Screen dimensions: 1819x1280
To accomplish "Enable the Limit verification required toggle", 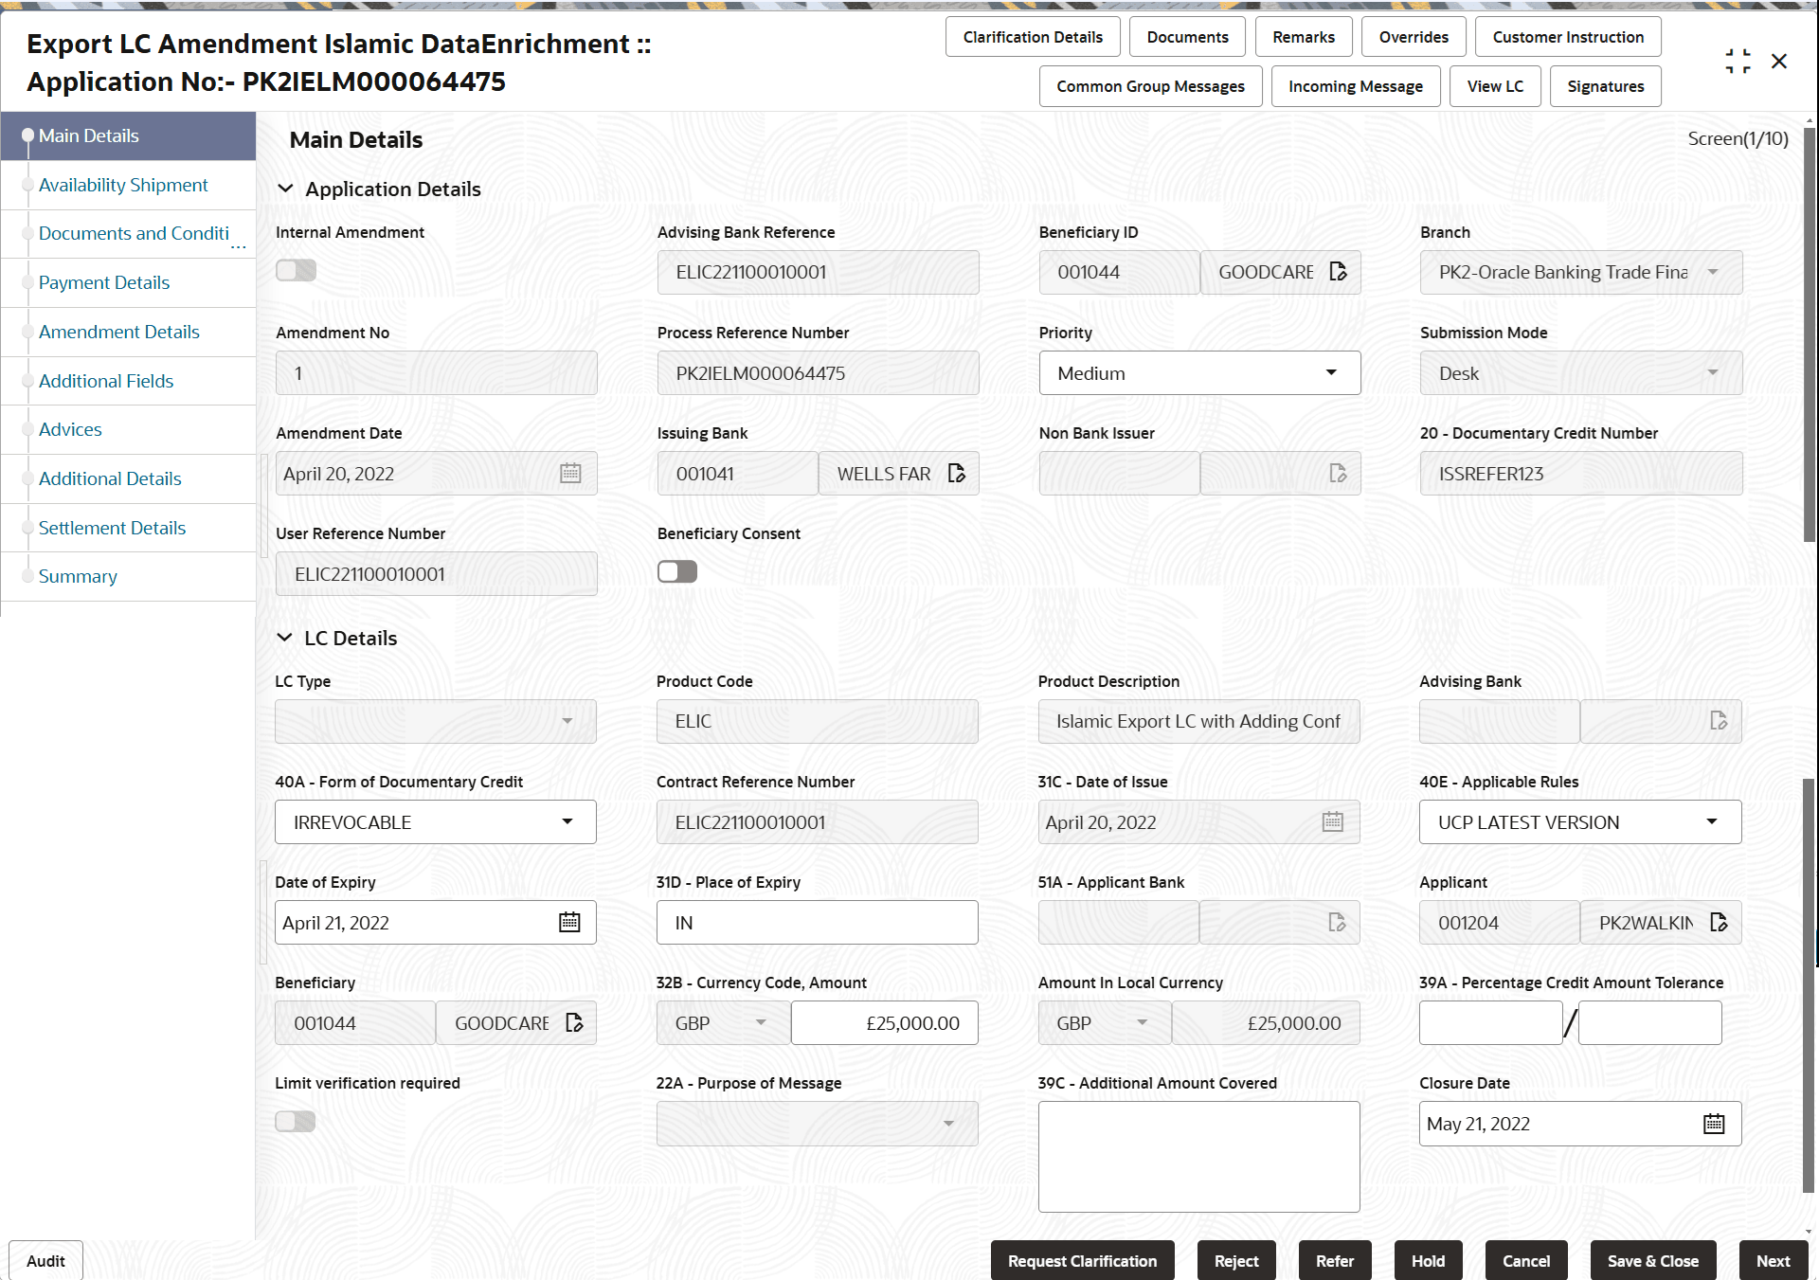I will 295,1121.
